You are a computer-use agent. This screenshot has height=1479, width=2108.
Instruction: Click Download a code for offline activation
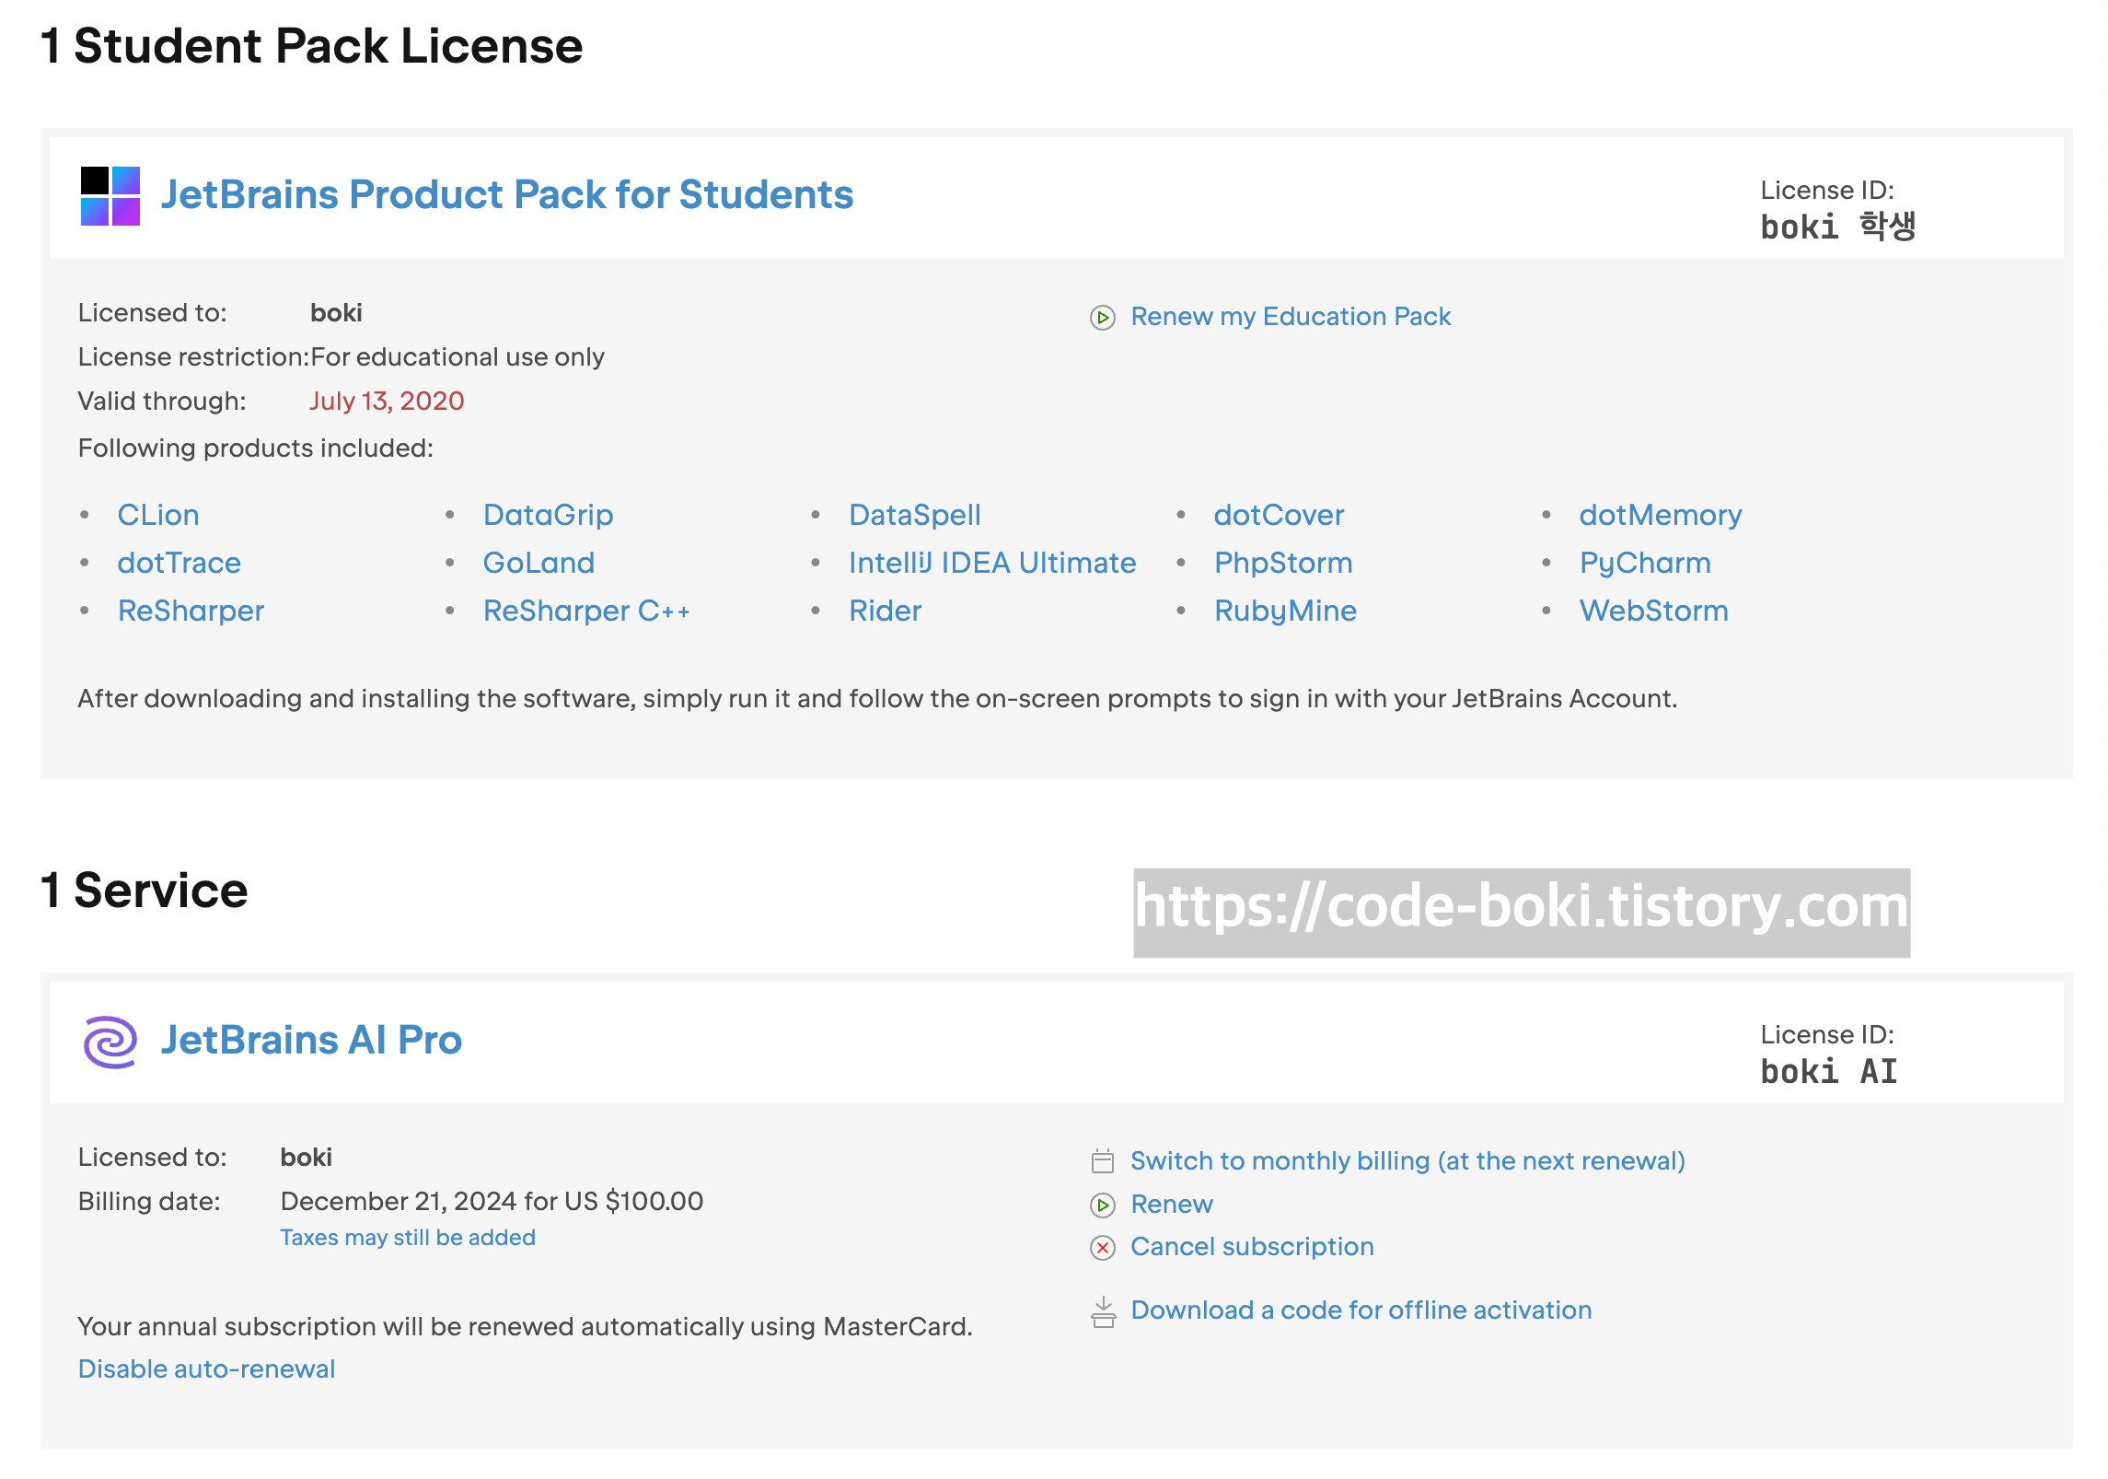pos(1361,1310)
